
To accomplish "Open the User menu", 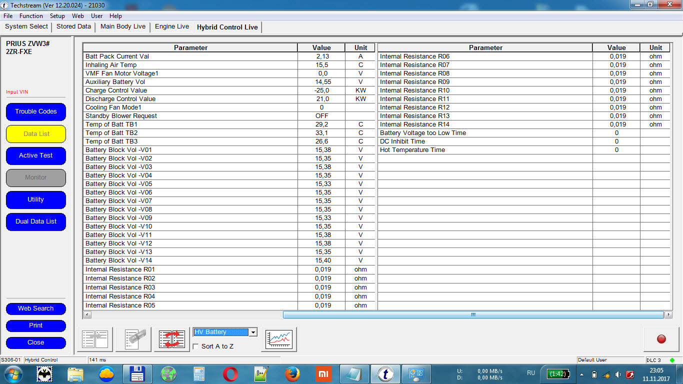I will (97, 16).
